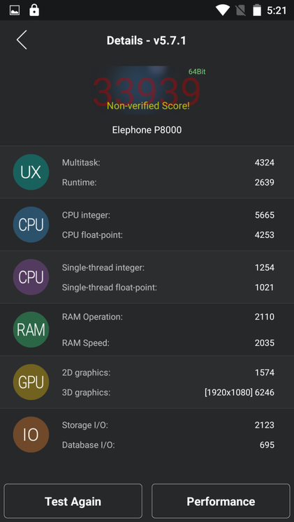Open the lock icon in status bar
Viewport: 294px width, 522px height.
click(34, 10)
